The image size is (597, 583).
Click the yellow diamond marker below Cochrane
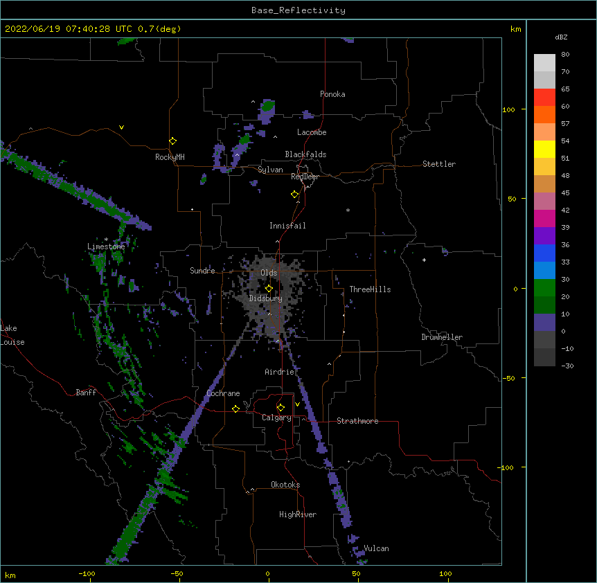(x=235, y=409)
